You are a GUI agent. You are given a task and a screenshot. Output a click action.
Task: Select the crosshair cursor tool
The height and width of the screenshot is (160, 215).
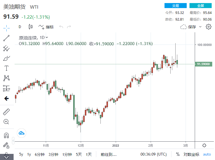tap(6, 28)
